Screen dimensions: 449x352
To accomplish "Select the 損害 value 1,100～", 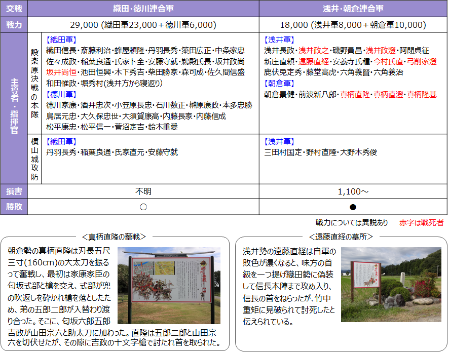I will [x=353, y=192].
